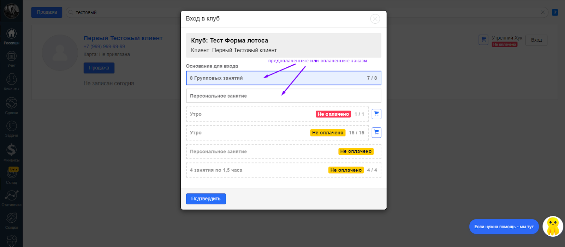The image size is (565, 247).
Task: Go to Клиенты in the sidebar
Action: (x=11, y=82)
